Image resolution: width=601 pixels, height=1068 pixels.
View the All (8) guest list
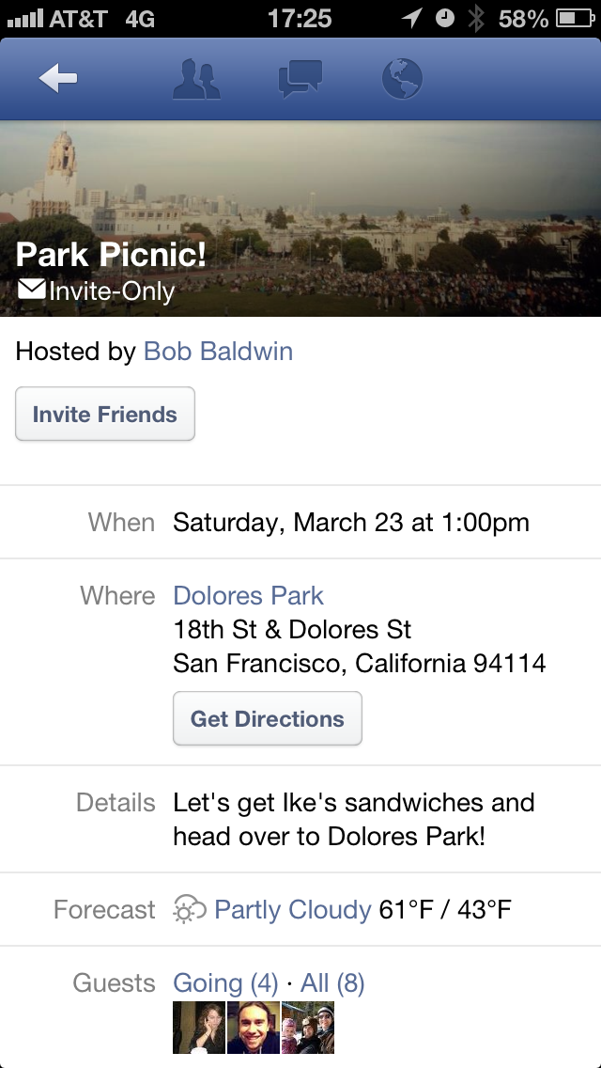pos(332,983)
